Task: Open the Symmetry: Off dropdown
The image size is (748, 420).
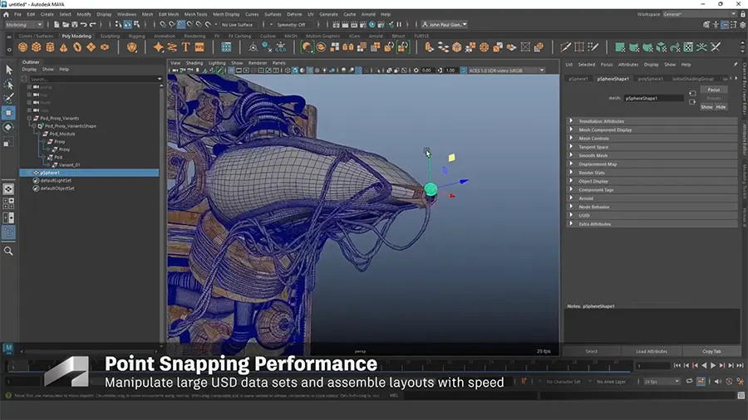Action: point(292,24)
